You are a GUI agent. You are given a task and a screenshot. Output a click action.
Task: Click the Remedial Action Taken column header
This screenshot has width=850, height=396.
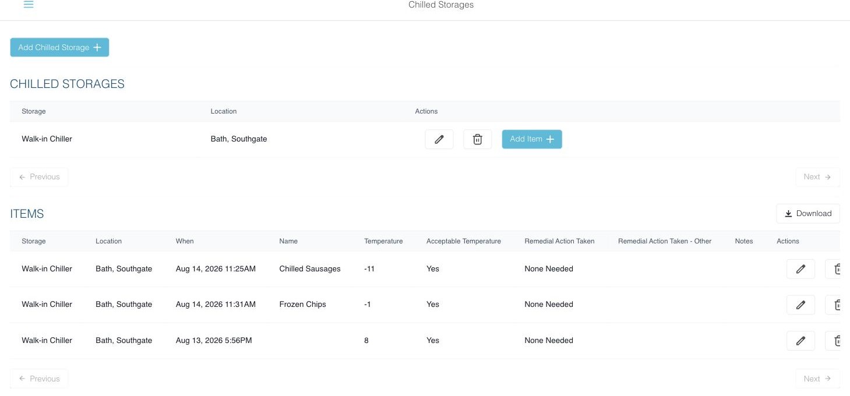tap(559, 241)
